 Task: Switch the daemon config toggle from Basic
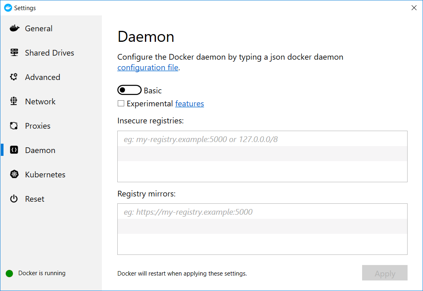tap(129, 90)
